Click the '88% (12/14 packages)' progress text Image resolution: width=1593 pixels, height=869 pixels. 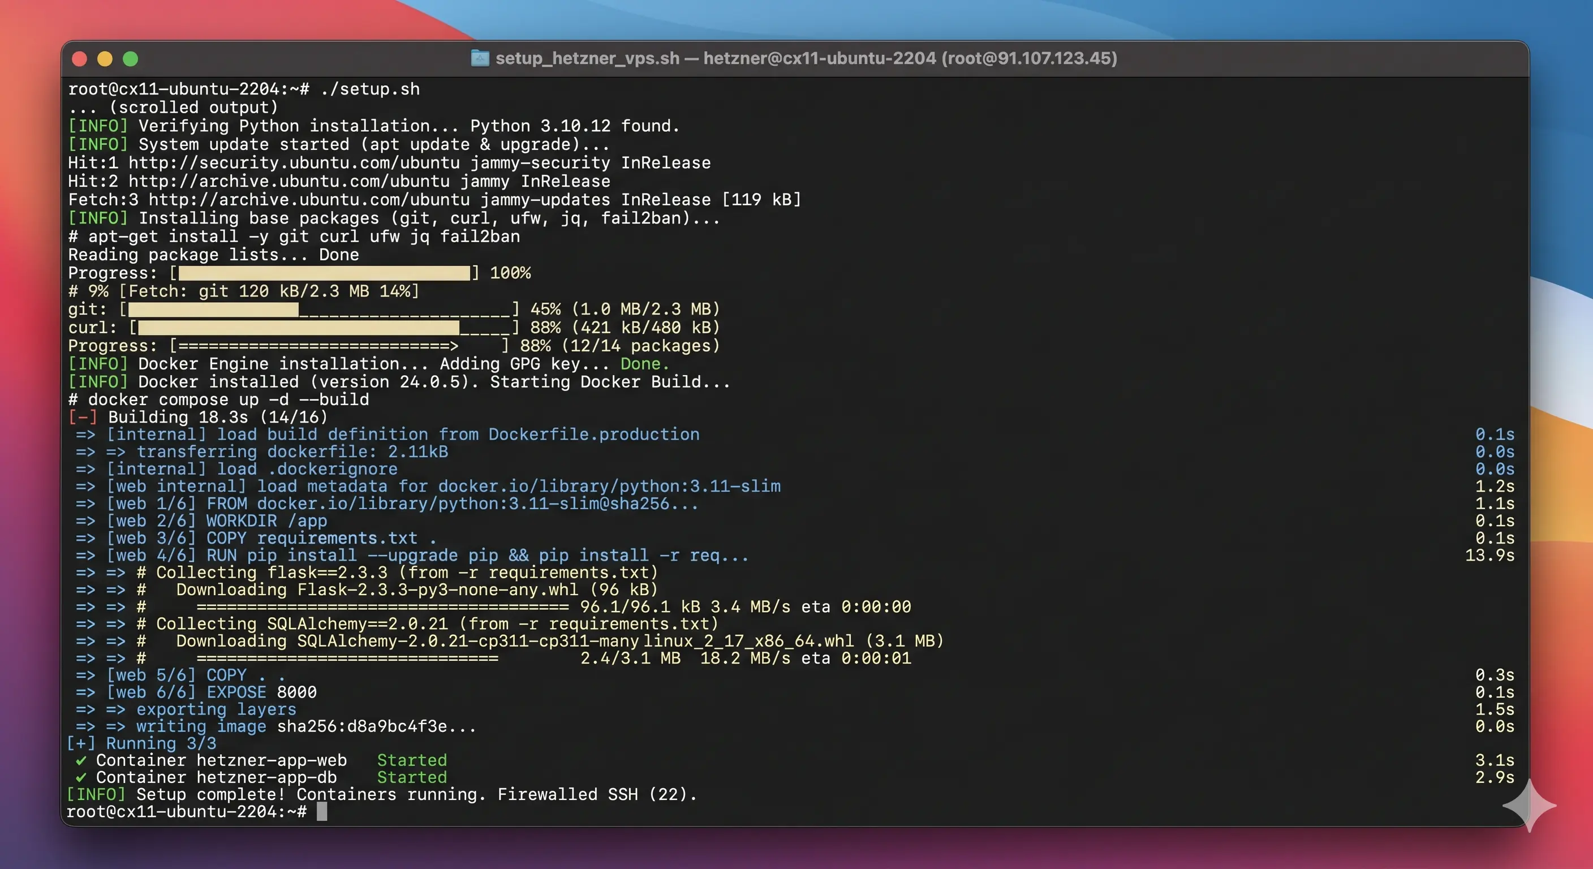(x=619, y=345)
